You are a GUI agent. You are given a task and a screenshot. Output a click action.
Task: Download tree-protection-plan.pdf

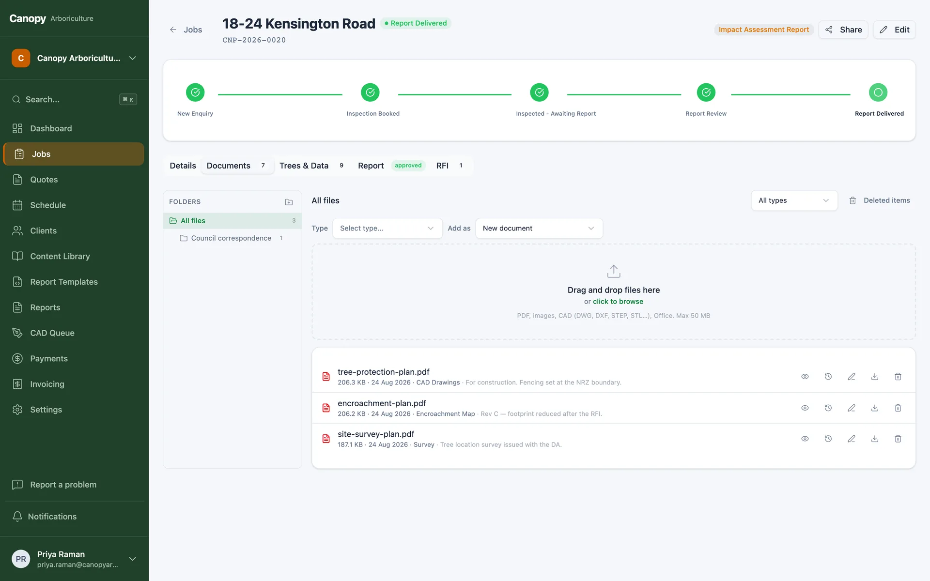click(x=875, y=377)
